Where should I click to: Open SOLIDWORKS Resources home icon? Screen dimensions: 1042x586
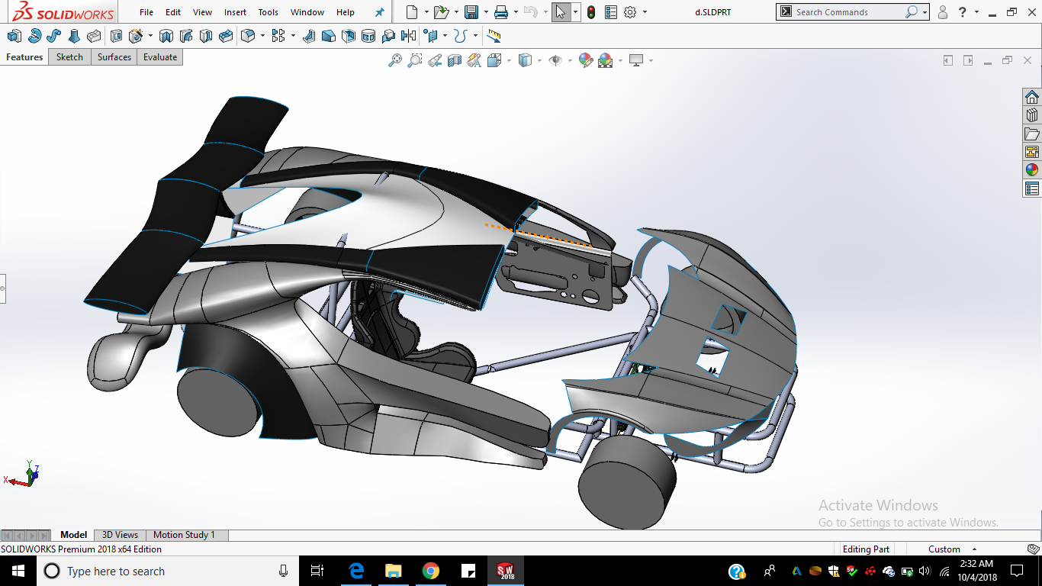point(1032,97)
